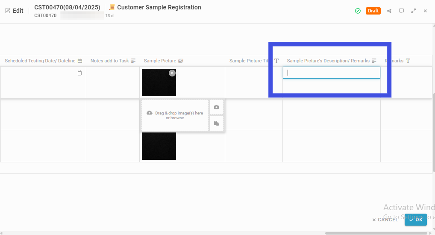Click the green check status icon
Image resolution: width=435 pixels, height=235 pixels.
pyautogui.click(x=358, y=11)
